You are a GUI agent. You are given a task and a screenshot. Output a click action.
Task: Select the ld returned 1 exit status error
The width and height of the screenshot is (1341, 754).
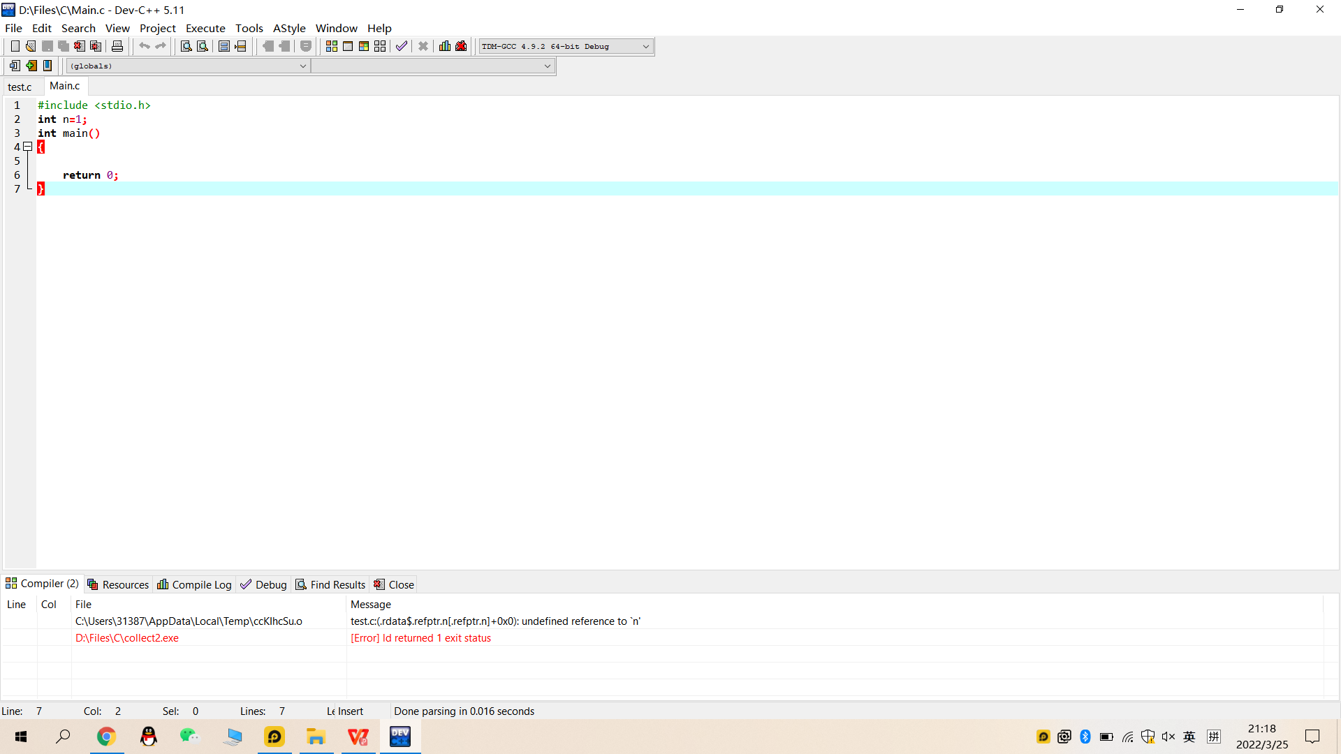pos(420,638)
